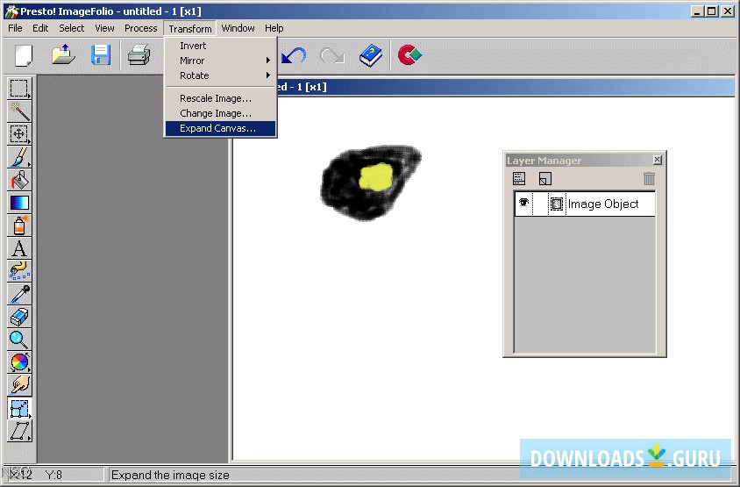740x487 pixels.
Task: Select the eraser tool
Action: point(19,317)
